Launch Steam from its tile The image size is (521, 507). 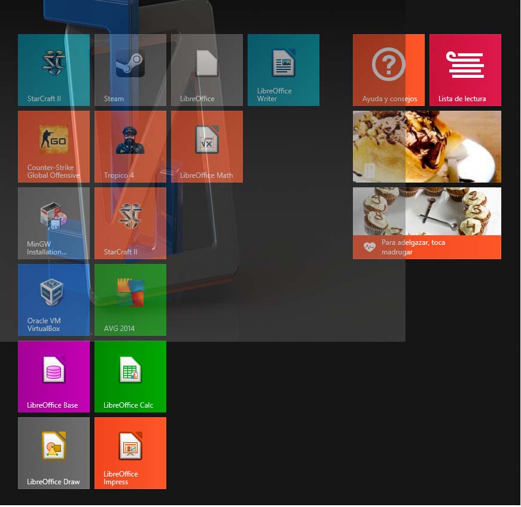[x=130, y=70]
